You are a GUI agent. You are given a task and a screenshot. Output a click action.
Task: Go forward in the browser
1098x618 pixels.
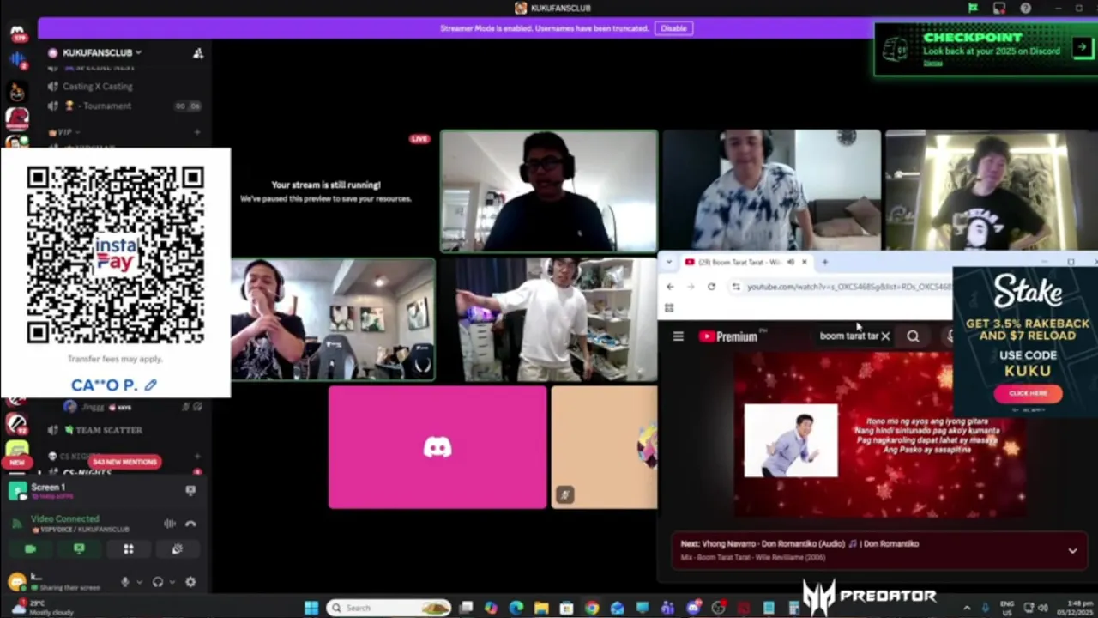[691, 287]
